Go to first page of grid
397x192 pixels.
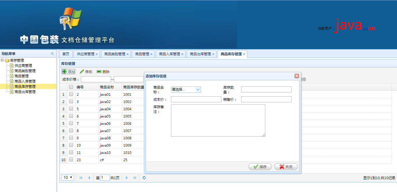[x=81, y=178]
